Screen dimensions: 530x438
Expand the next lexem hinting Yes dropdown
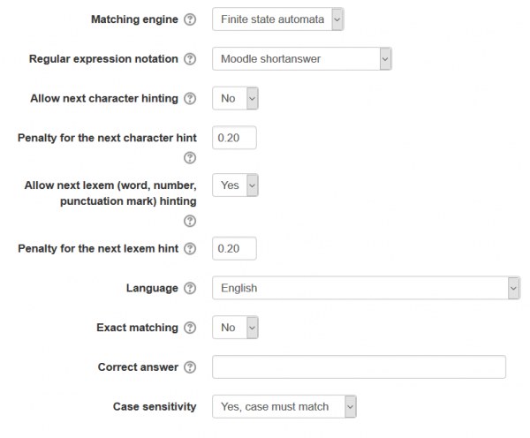[235, 185]
